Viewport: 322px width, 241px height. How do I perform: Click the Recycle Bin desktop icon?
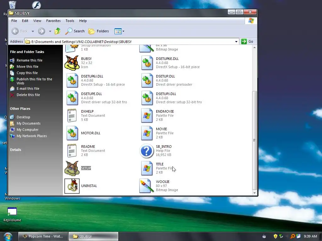[x=12, y=5]
